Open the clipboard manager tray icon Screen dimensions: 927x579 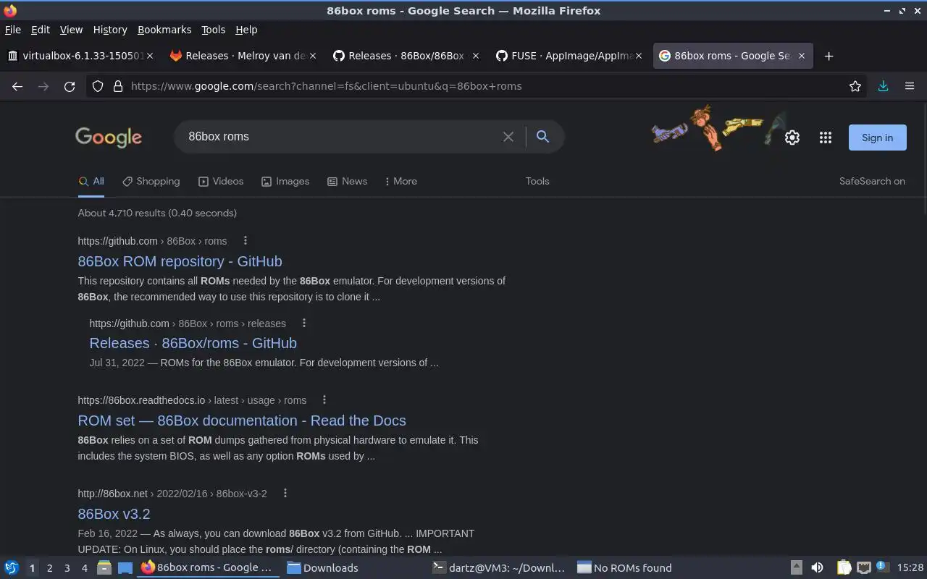pos(844,567)
